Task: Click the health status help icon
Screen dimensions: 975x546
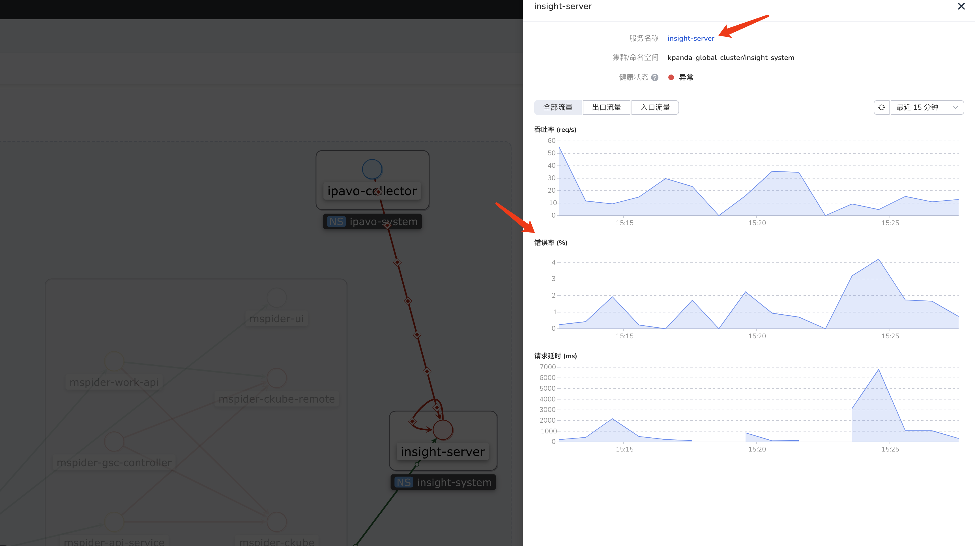Action: pyautogui.click(x=655, y=77)
